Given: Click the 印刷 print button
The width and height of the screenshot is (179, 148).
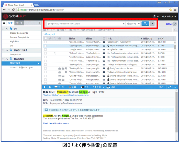Looking at the screenshot, I should [111, 87].
